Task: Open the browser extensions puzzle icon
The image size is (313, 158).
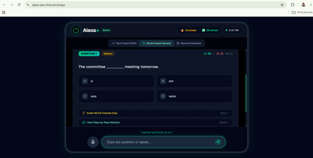Action: point(292,5)
